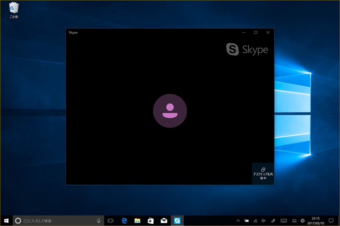
Task: Open the Action Center
Action: (331, 220)
